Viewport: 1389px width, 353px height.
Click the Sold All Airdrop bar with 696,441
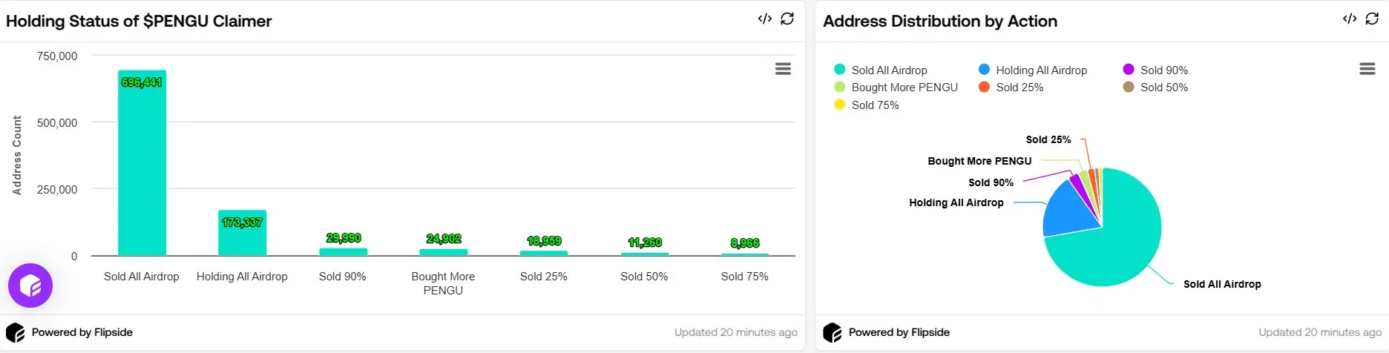[142, 163]
